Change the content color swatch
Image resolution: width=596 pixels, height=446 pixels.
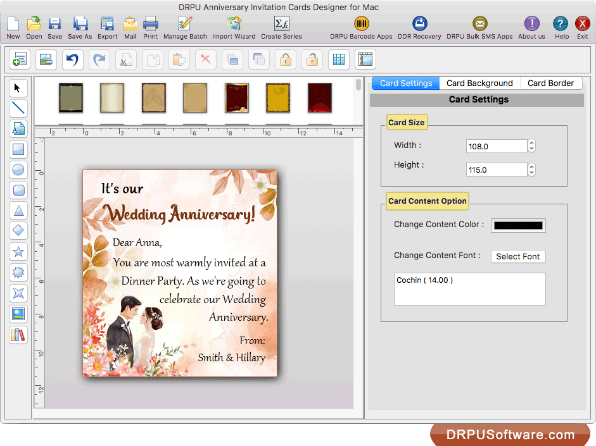point(517,225)
